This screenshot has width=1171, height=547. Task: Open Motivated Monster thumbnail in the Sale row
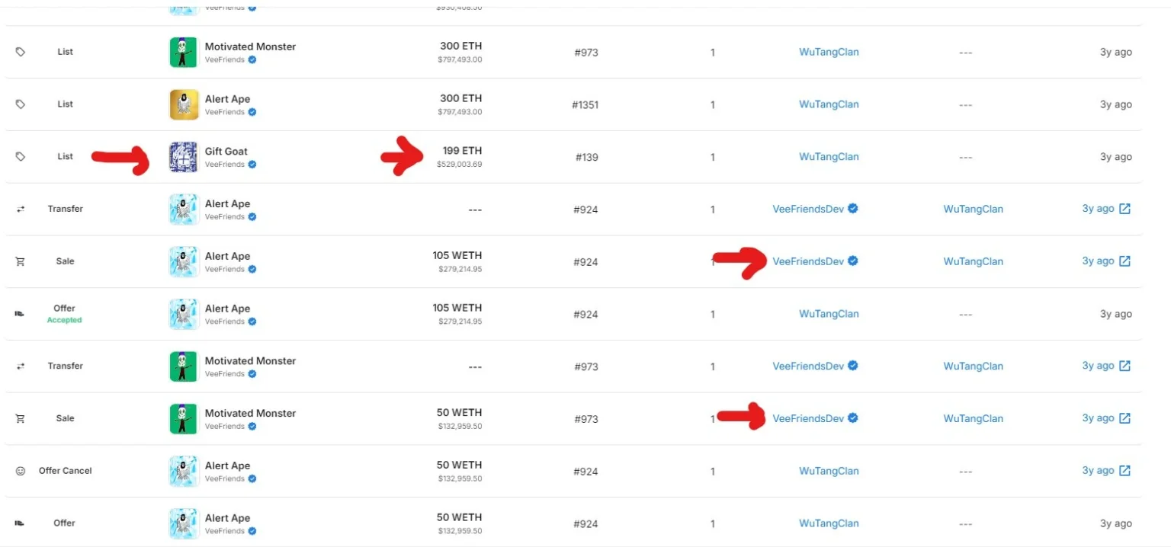pyautogui.click(x=184, y=419)
